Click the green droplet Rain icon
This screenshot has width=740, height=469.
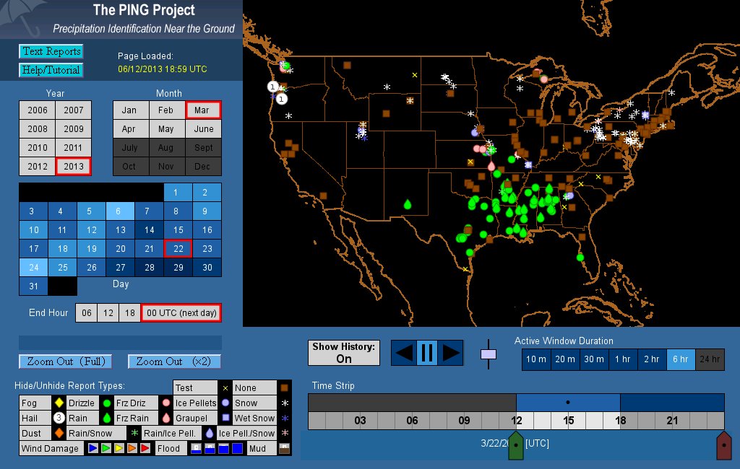pos(106,418)
